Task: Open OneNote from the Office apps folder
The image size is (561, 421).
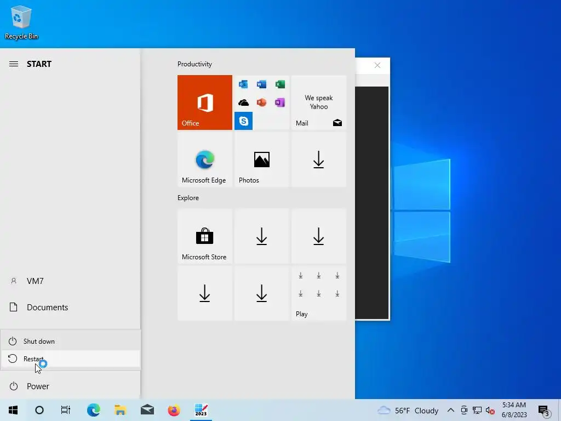Action: tap(280, 103)
